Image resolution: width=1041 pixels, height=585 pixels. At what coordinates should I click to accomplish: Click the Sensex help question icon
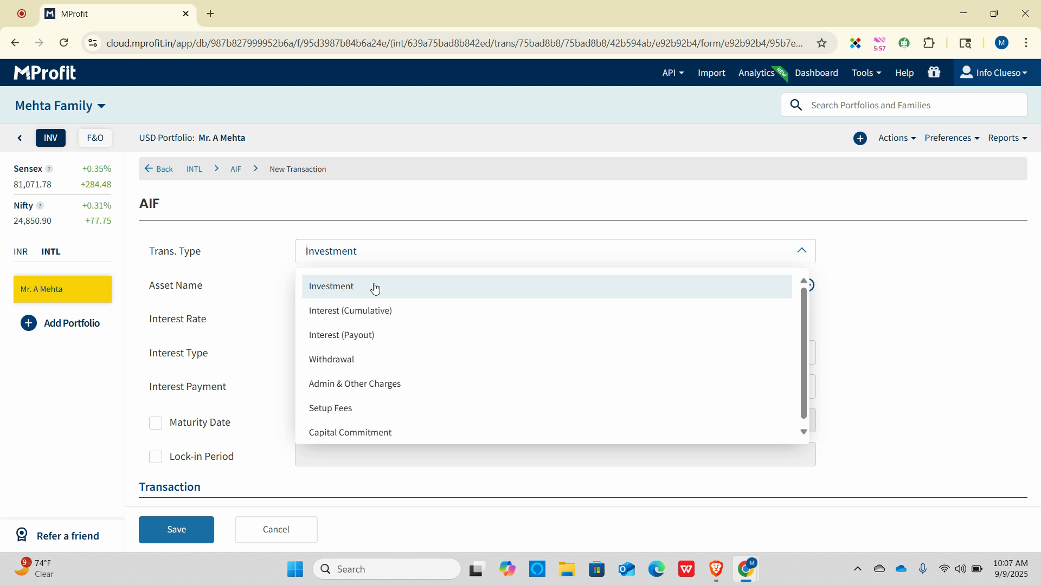[49, 169]
